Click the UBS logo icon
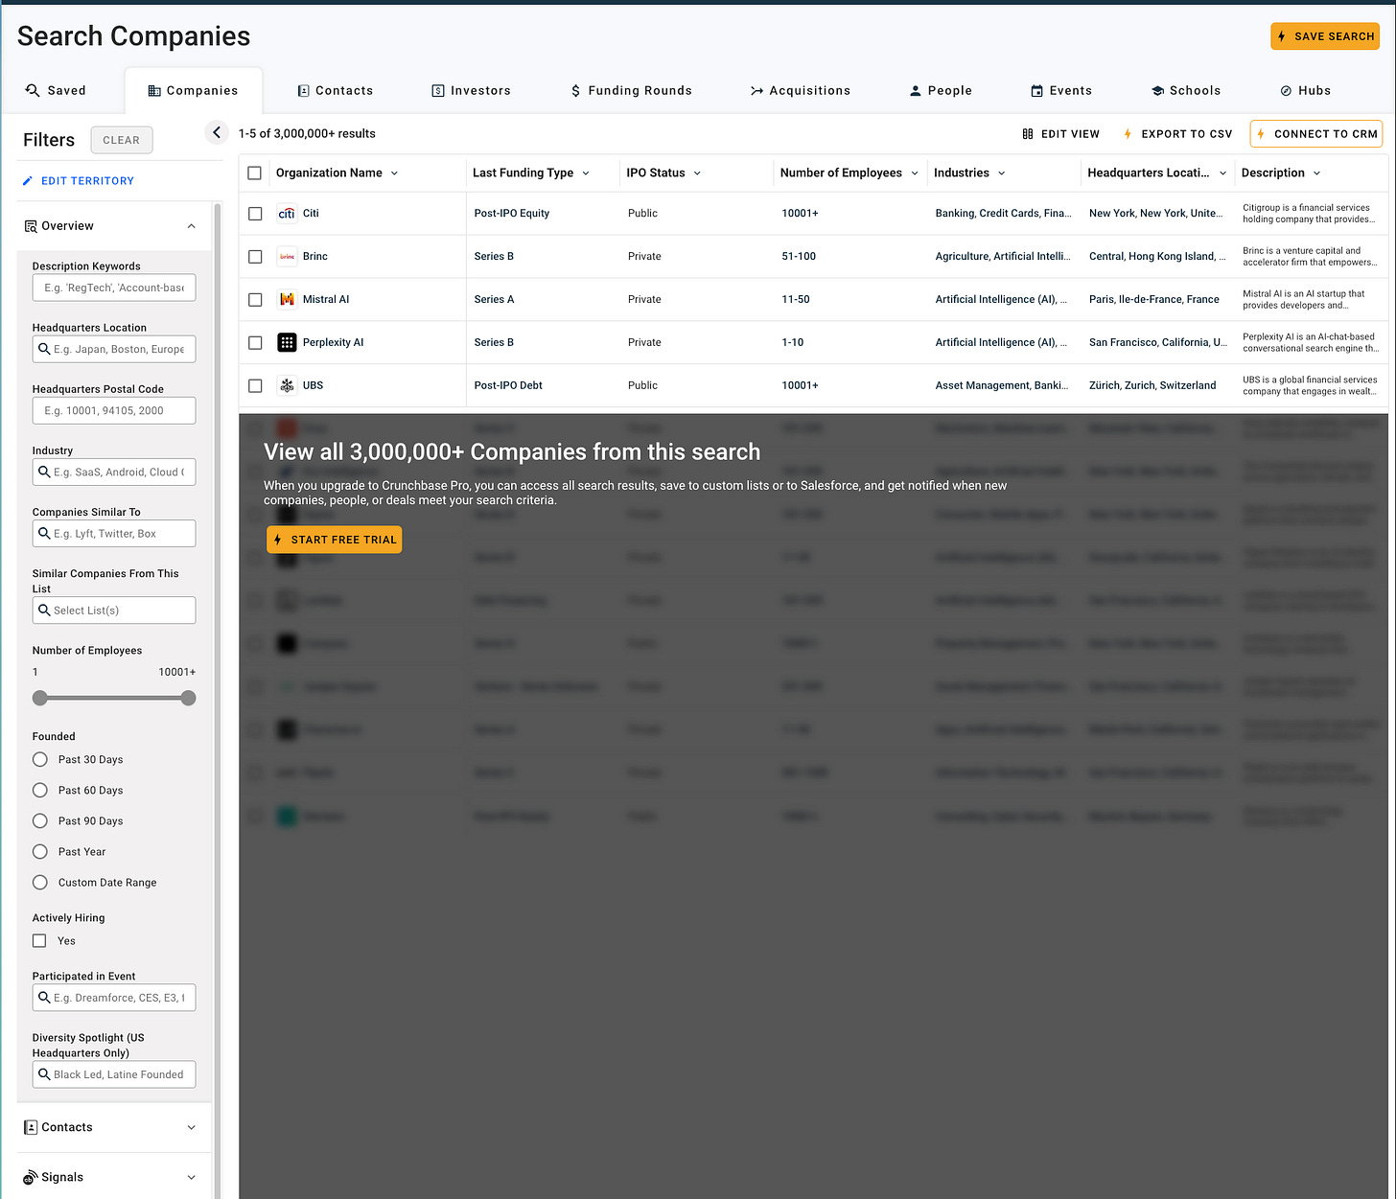 coord(287,385)
